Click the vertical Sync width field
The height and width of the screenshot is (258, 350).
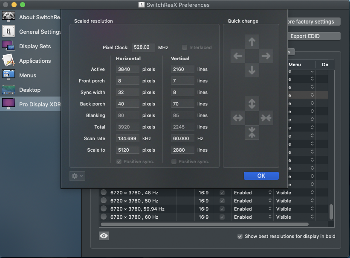pyautogui.click(x=182, y=92)
